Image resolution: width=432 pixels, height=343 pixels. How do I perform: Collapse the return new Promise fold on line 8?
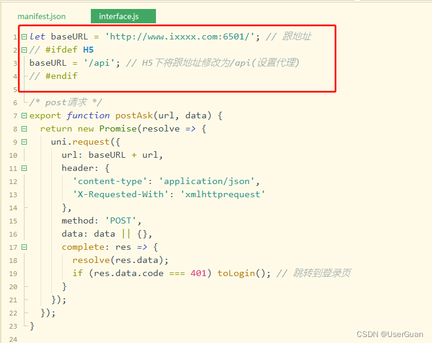[x=24, y=128]
